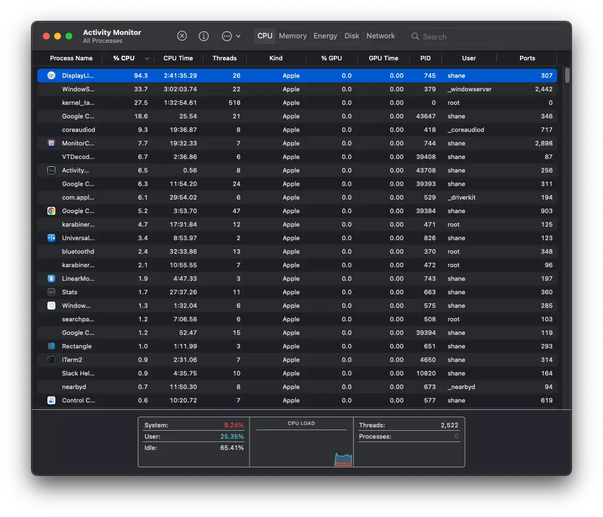This screenshot has height=517, width=603.
Task: Click the DisplayLink process icon
Action: point(51,76)
